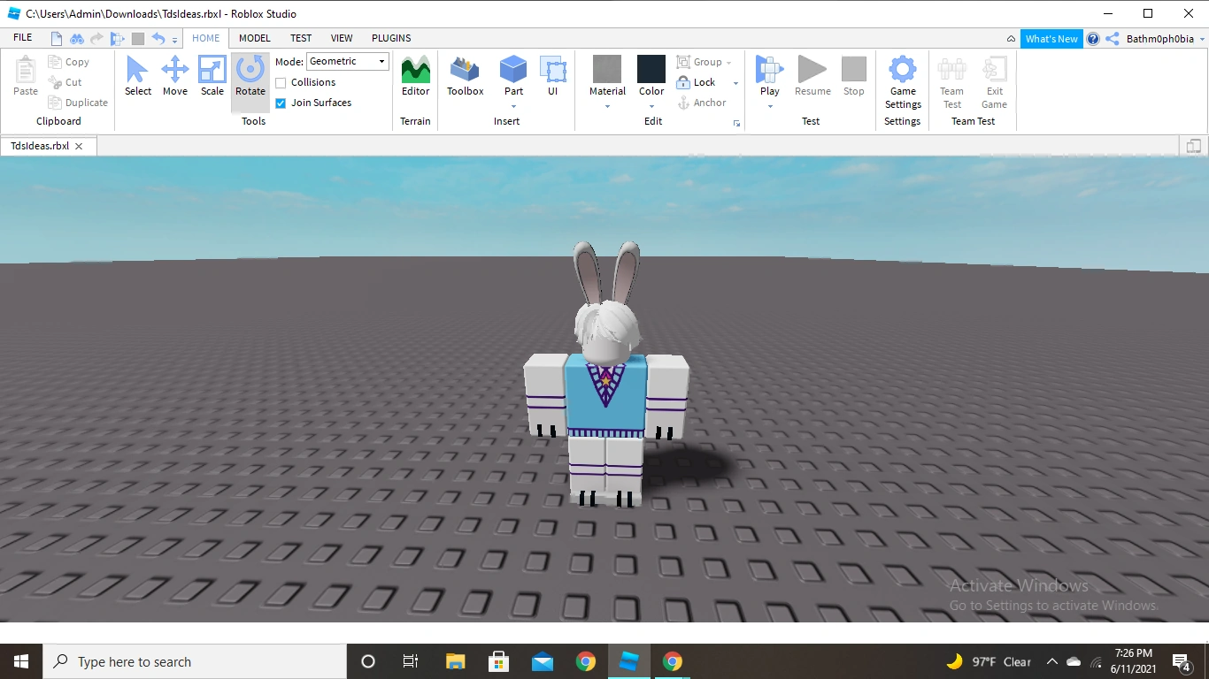Disable the Join Surfaces checkbox

tap(280, 103)
